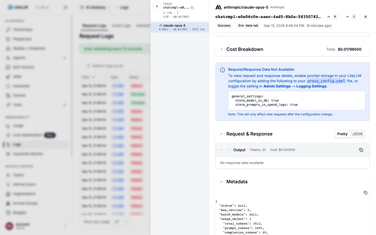Collapse the Request & Response section

[221, 134]
